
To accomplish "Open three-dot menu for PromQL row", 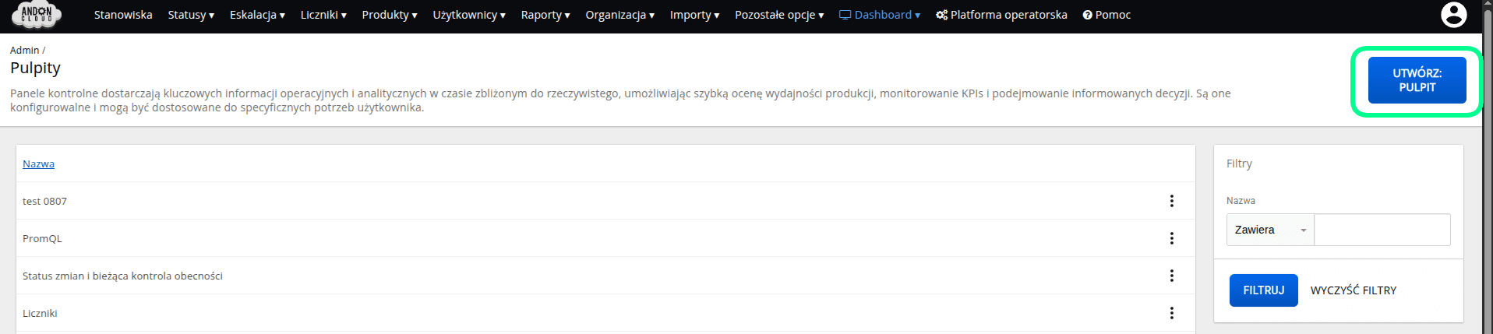I will click(1171, 238).
